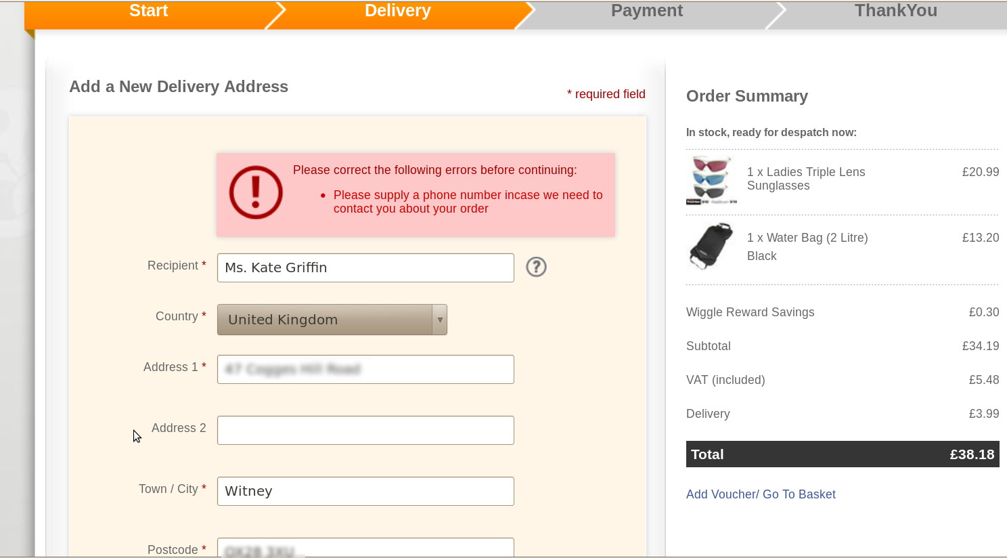Screen dimensions: 1007x558
Task: Open the Ladies Triple Lens Sunglasses thumbnail
Action: click(x=711, y=180)
